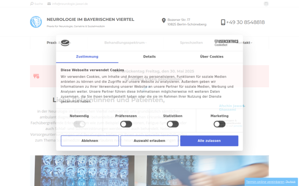
Task: Click the doctor holding tablet image
Action: pos(208,171)
